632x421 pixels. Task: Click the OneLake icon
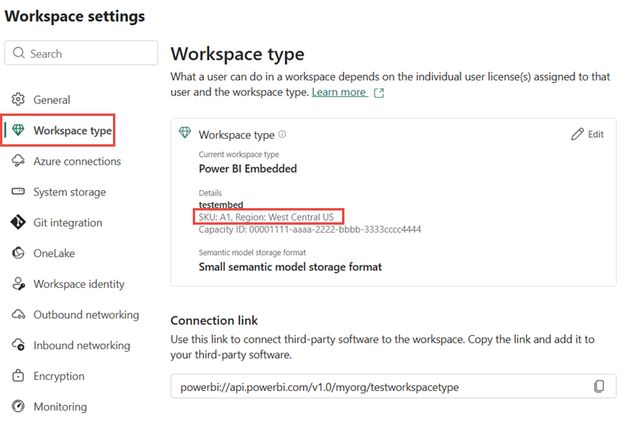click(18, 253)
